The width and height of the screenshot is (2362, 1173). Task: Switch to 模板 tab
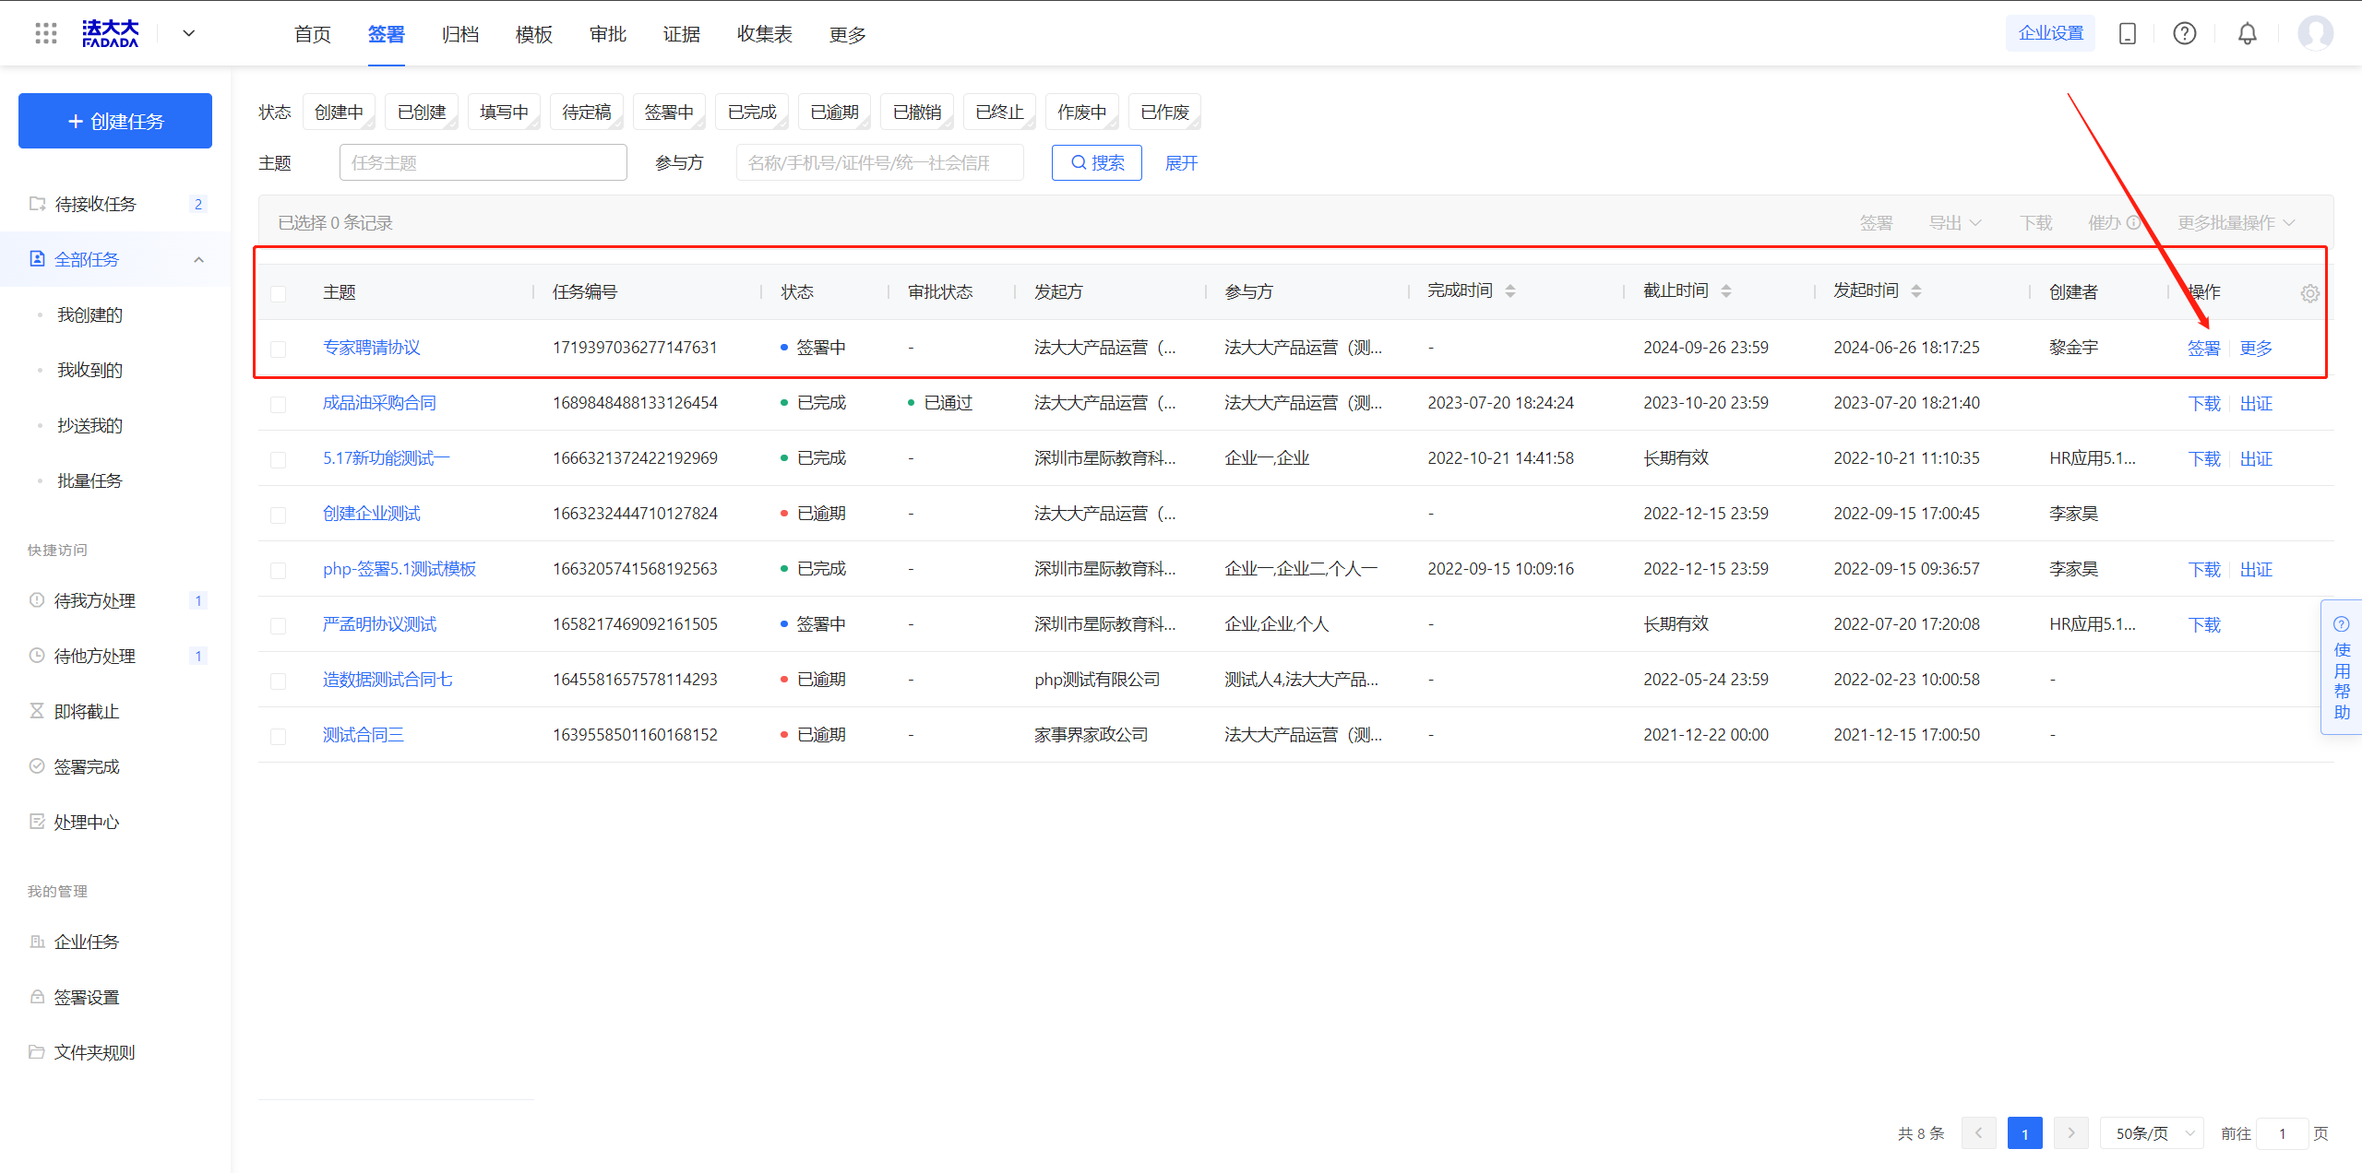533,34
